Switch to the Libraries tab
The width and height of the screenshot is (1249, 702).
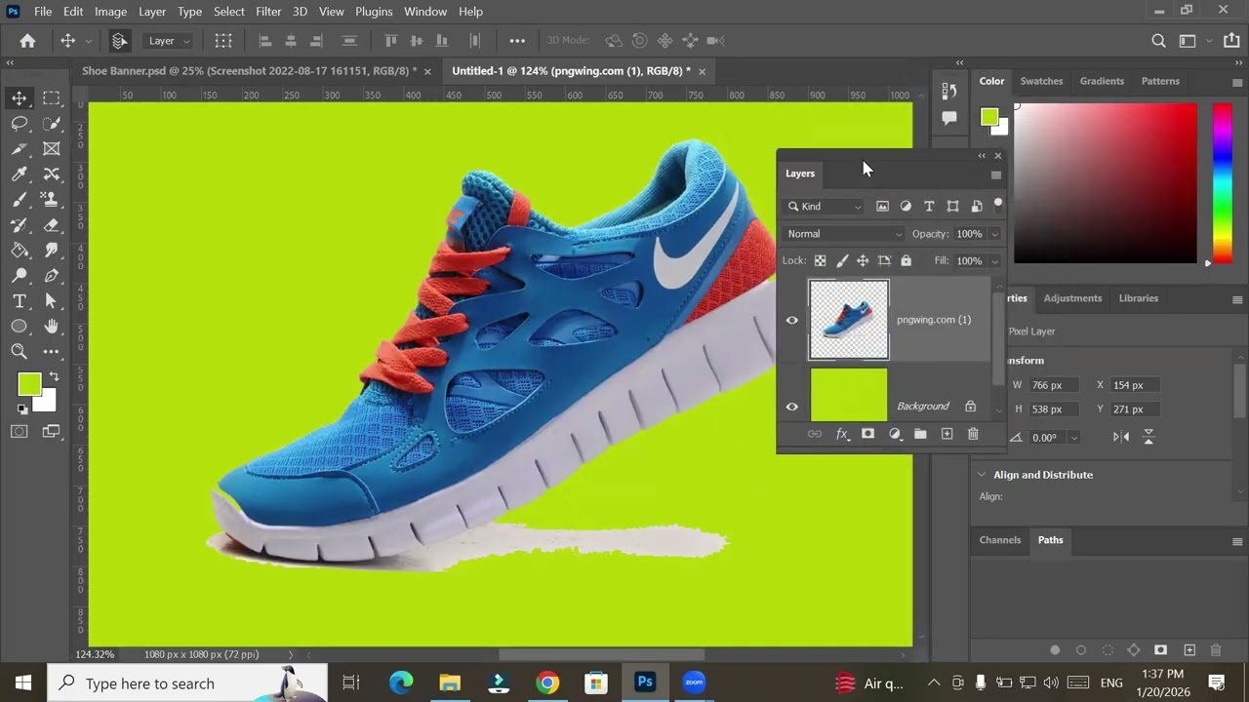click(x=1138, y=298)
